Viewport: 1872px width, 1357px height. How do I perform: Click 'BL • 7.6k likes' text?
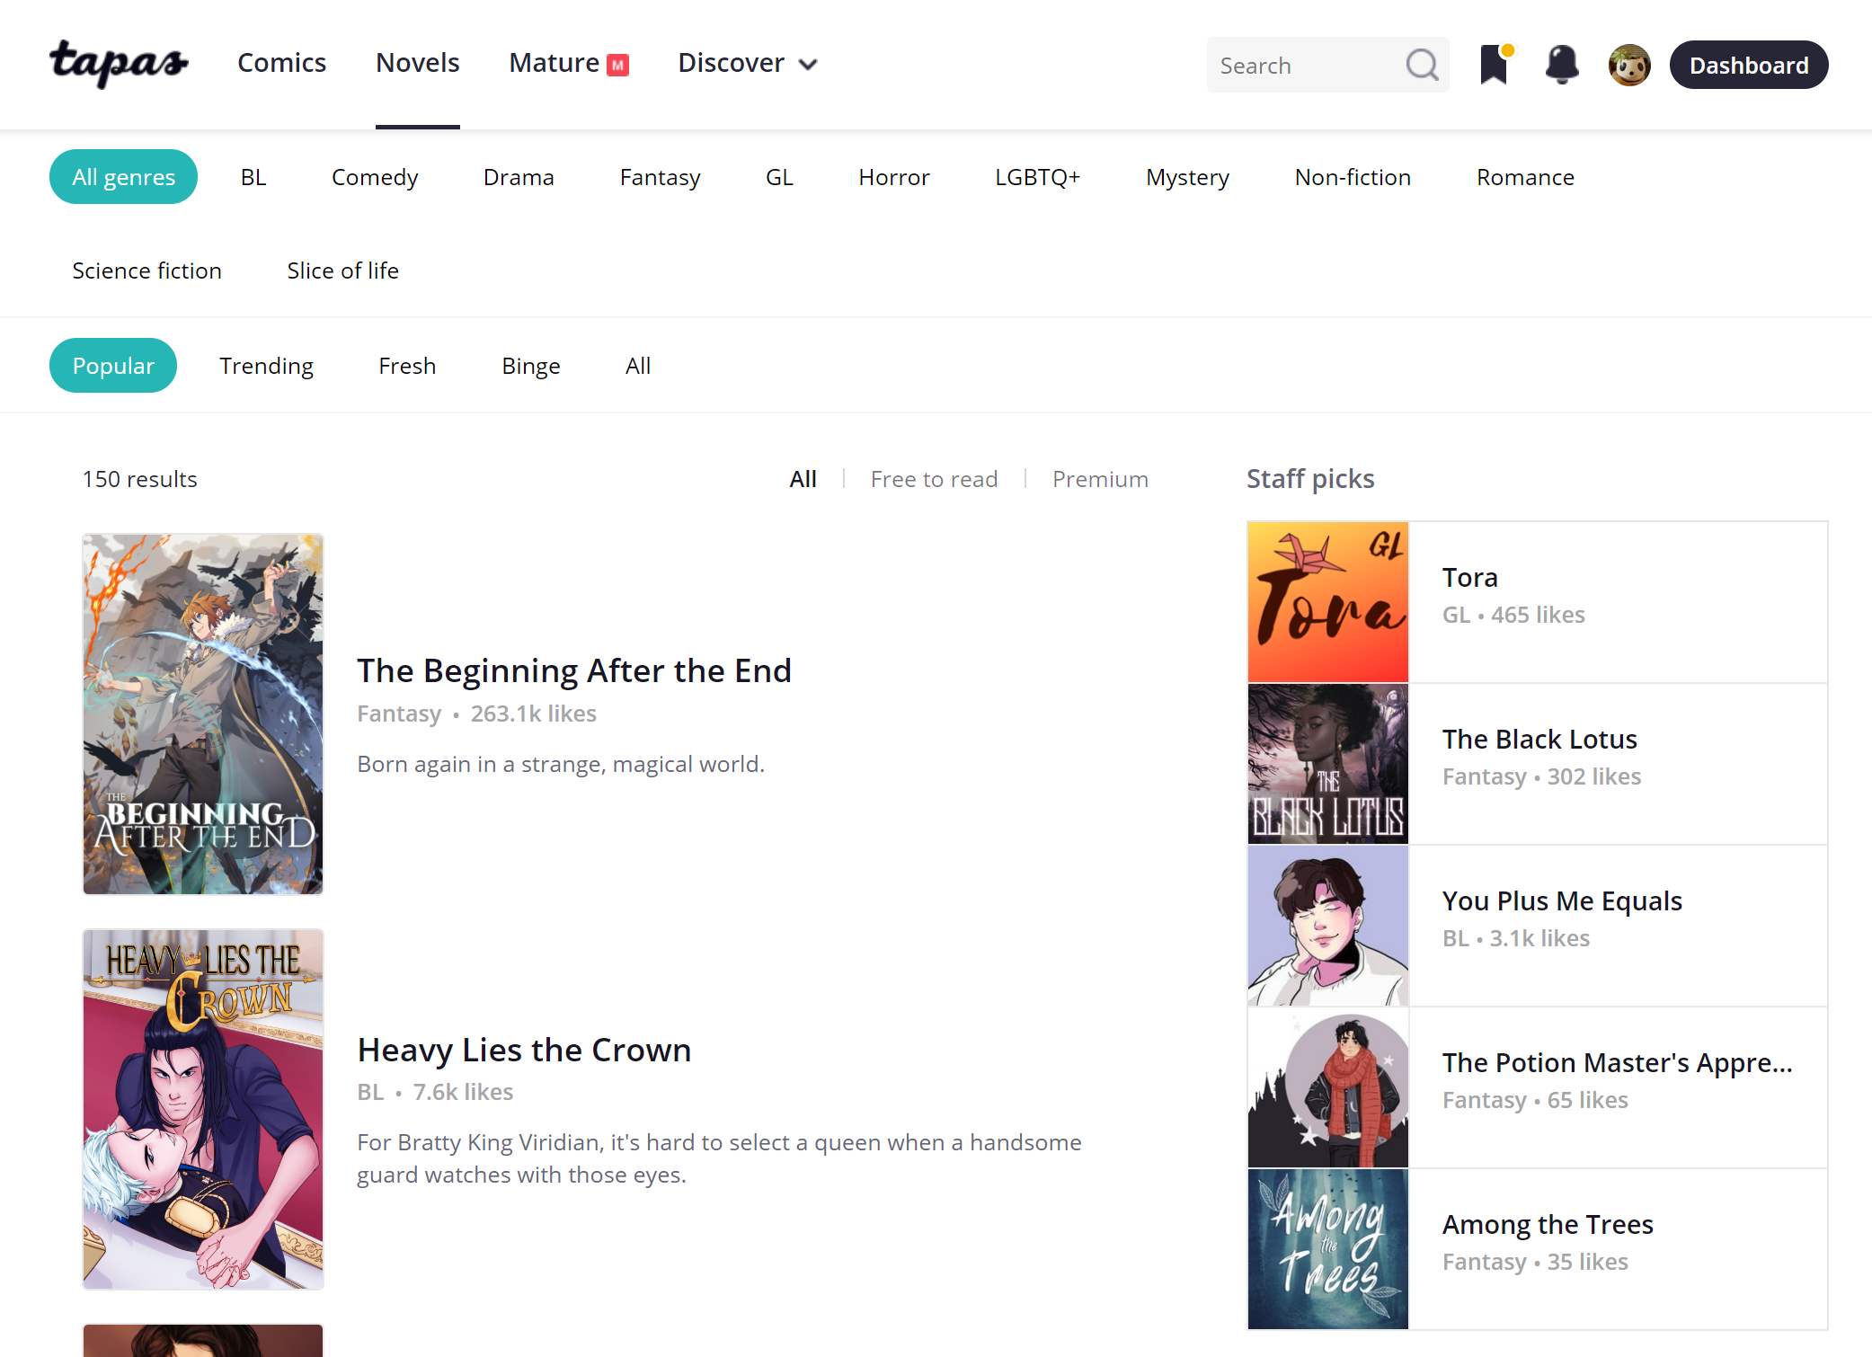point(435,1092)
